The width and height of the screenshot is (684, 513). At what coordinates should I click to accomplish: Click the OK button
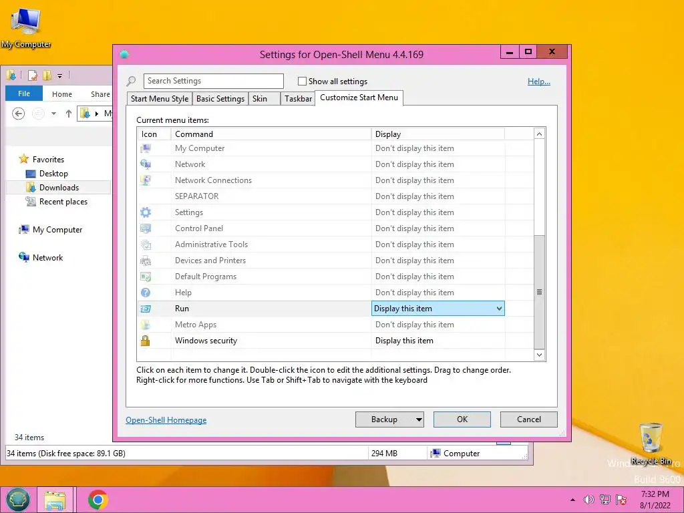tap(462, 419)
